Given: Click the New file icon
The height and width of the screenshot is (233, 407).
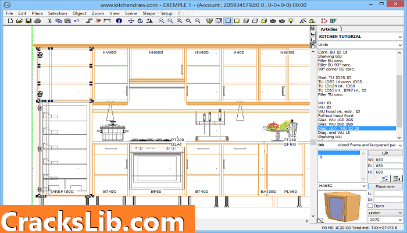Looking at the screenshot, I should click(x=10, y=21).
